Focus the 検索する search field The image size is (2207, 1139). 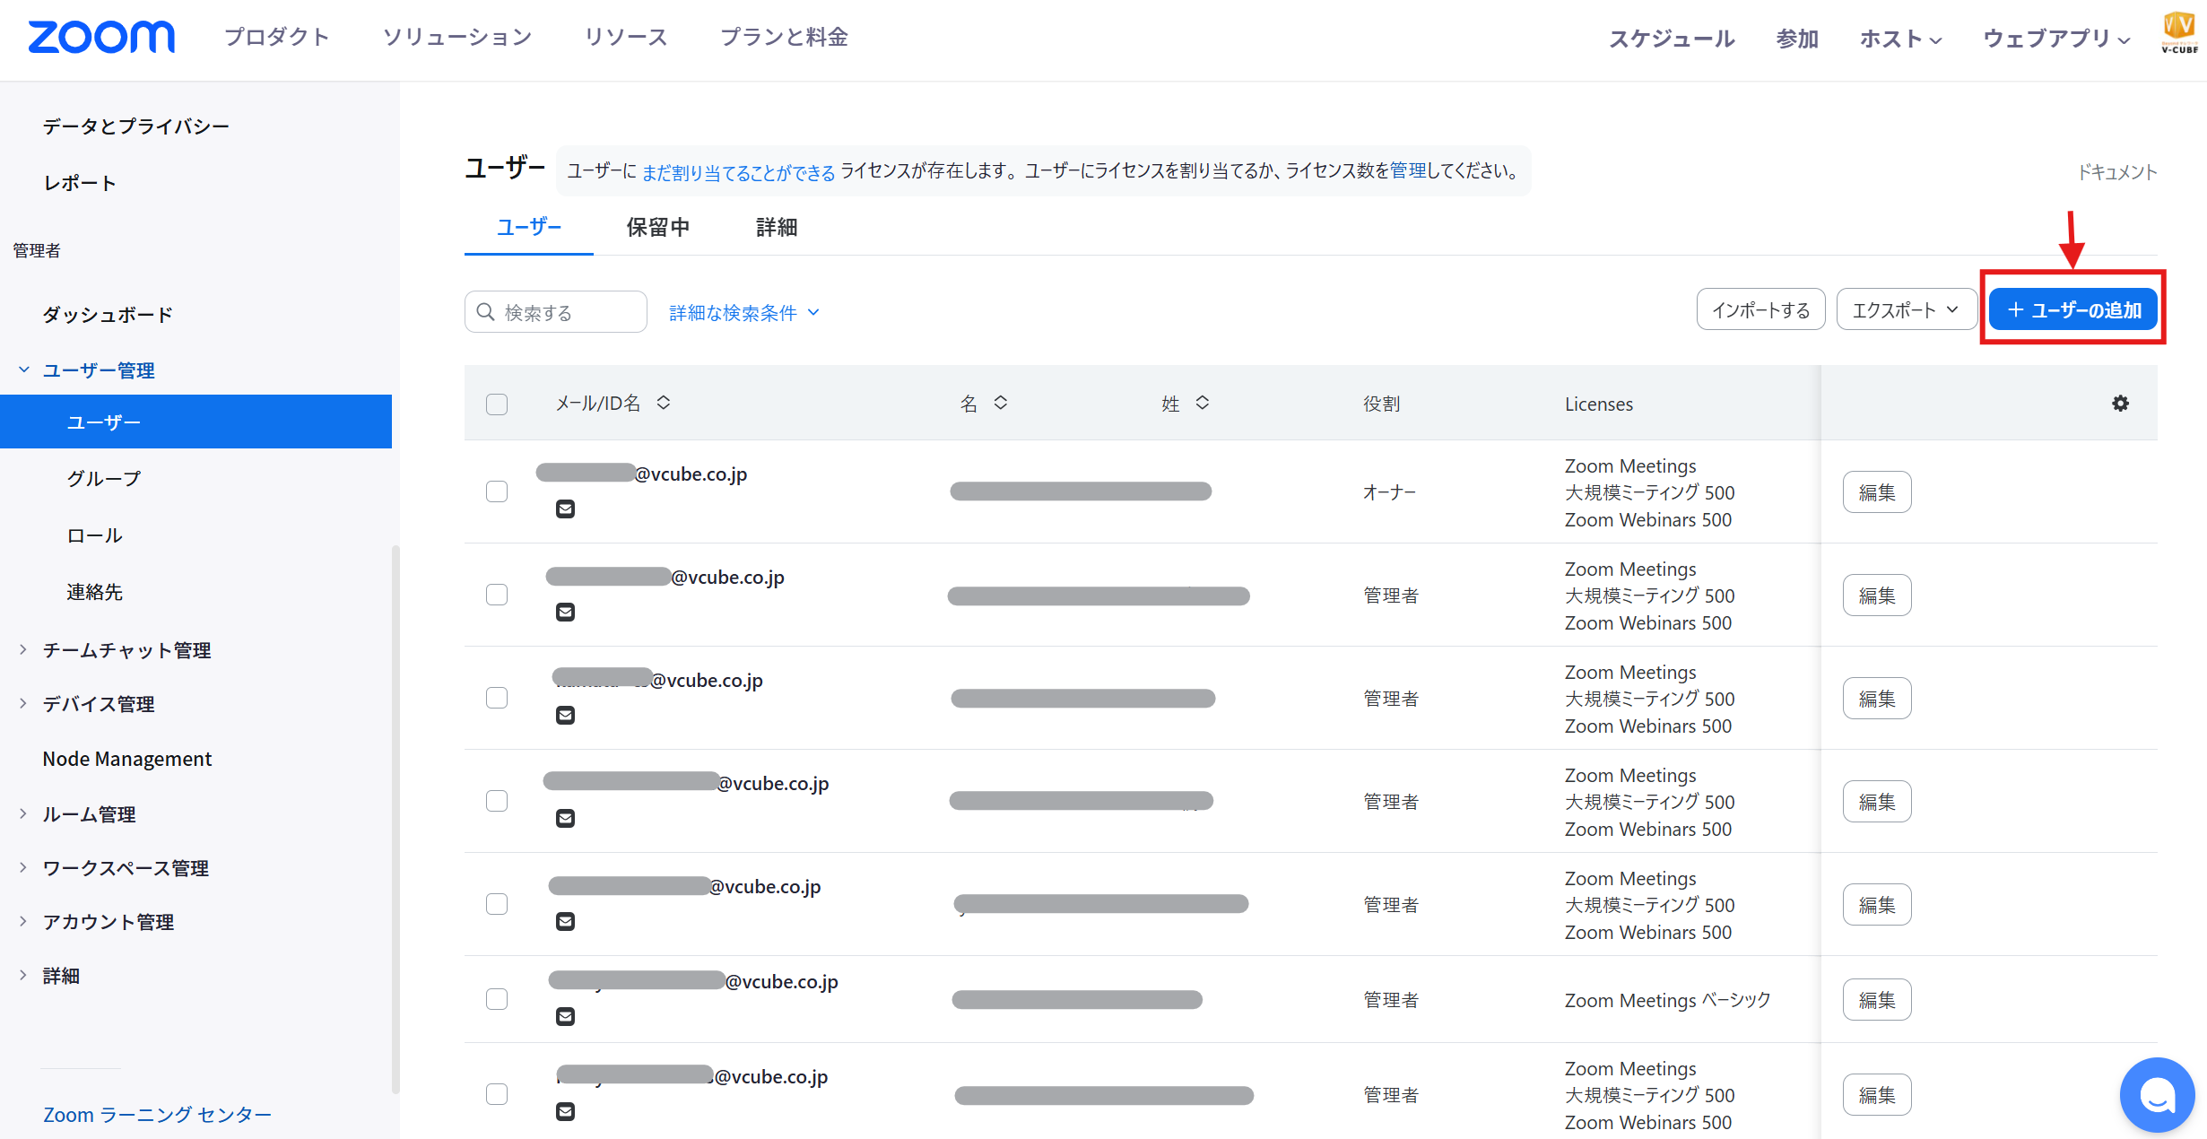pos(556,311)
